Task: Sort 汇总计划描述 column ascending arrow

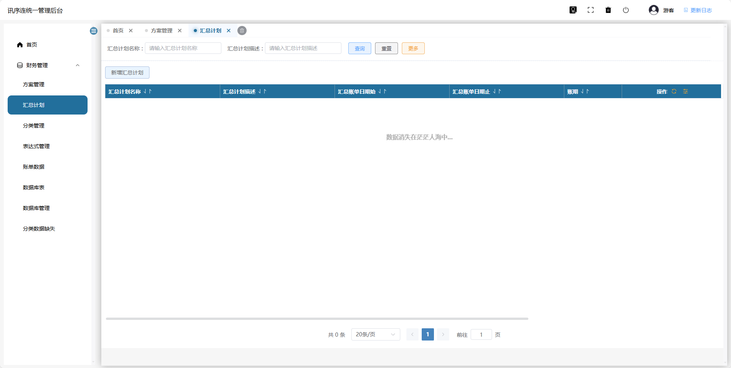Action: (x=265, y=91)
